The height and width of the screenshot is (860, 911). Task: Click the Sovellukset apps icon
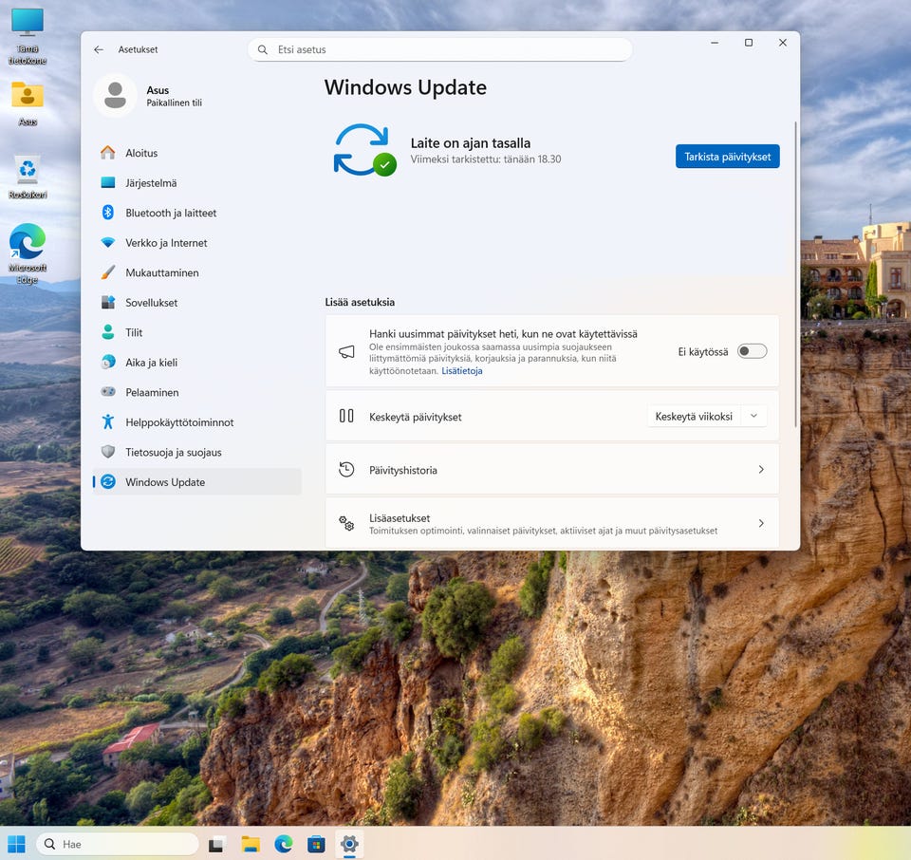(x=107, y=302)
